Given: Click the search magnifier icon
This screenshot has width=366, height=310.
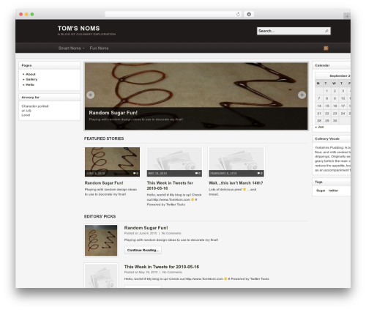Looking at the screenshot, I should pyautogui.click(x=326, y=31).
